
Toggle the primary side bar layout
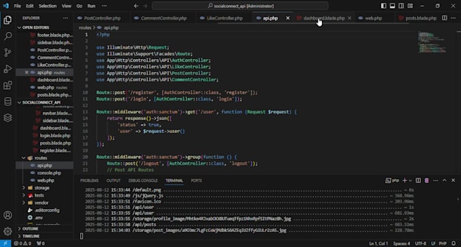tap(384, 6)
